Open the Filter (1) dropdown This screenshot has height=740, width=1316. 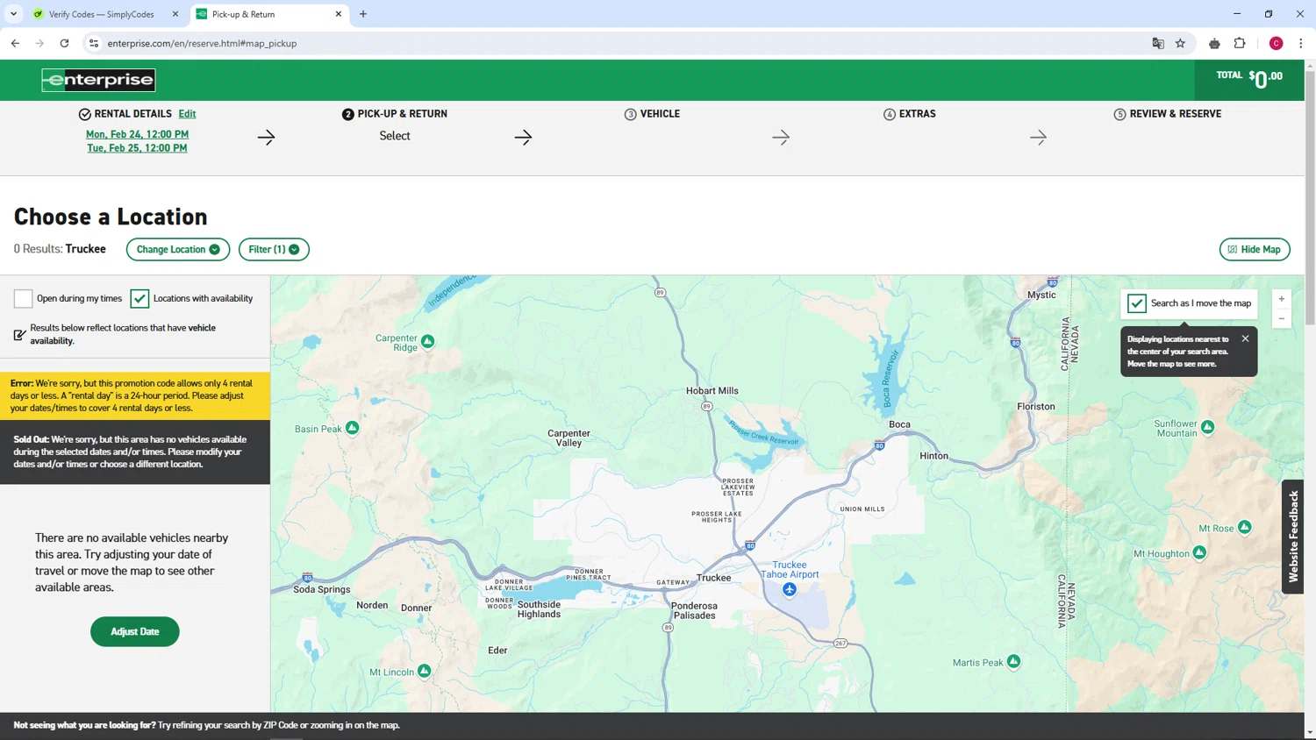[x=274, y=250]
